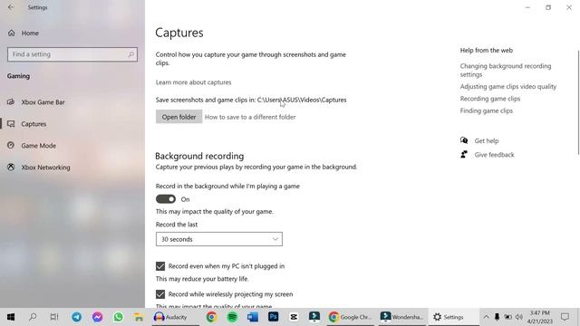This screenshot has height=326, width=580.
Task: Select the Settings taskbar button
Action: [453, 317]
